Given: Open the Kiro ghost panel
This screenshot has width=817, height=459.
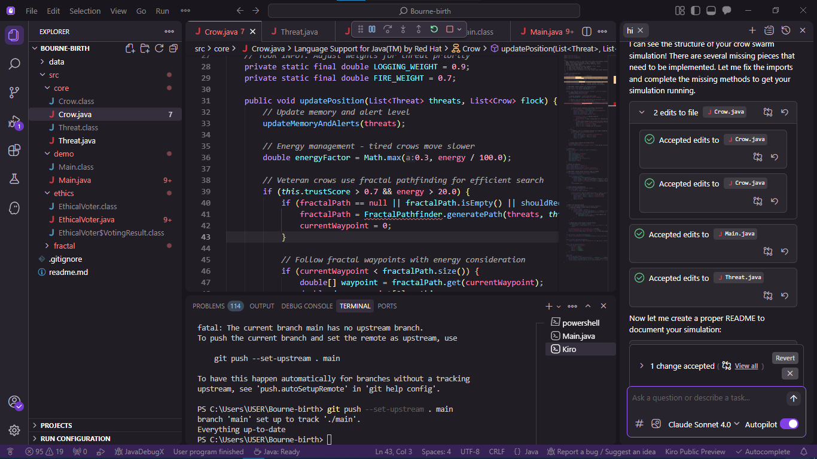Looking at the screenshot, I should 14,207.
